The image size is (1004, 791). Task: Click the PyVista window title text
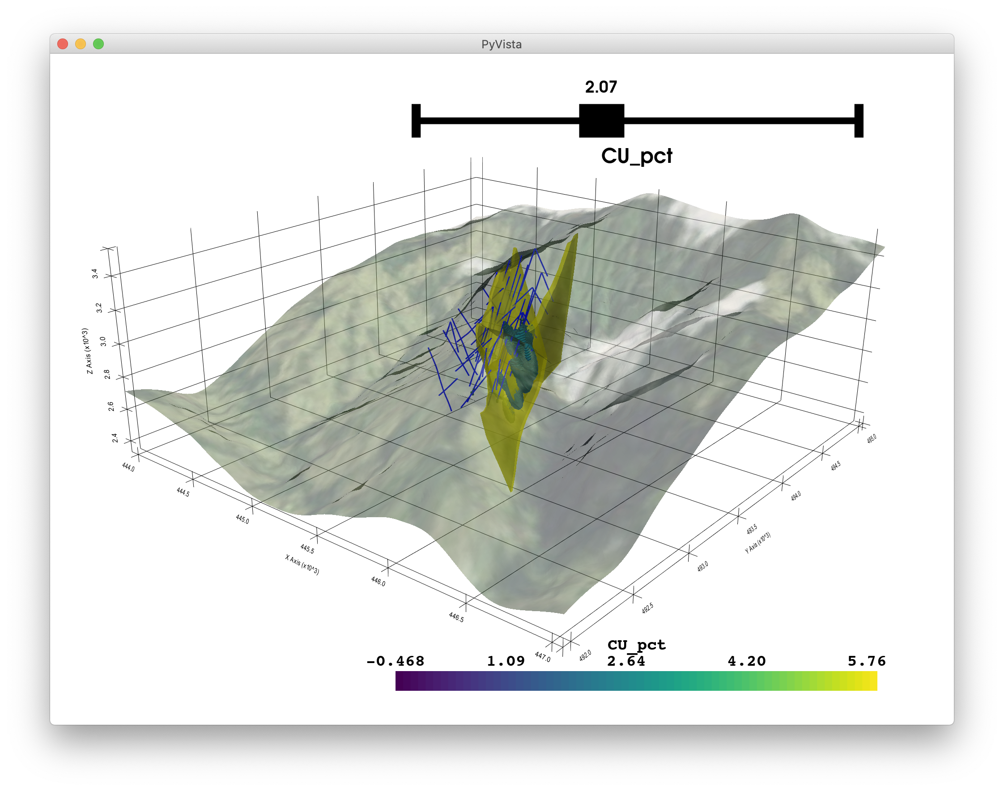502,44
